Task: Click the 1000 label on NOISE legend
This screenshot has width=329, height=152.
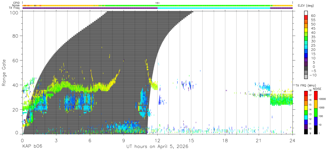Action: 322,108
